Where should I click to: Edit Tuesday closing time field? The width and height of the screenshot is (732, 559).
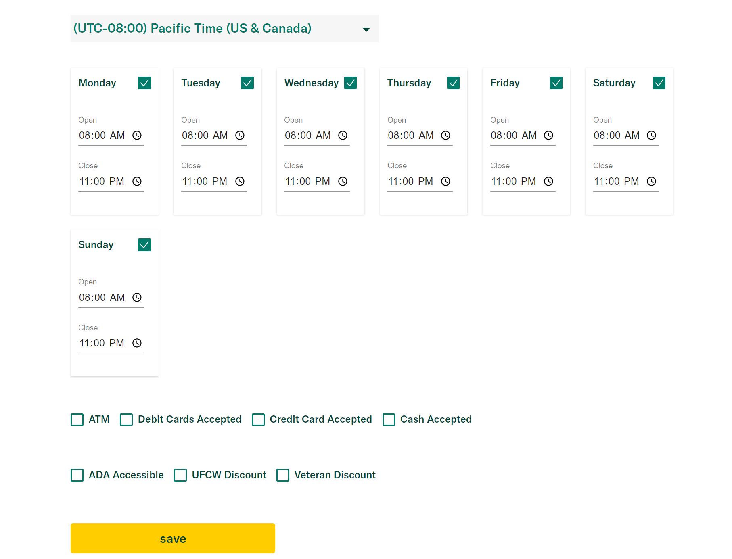pos(214,181)
